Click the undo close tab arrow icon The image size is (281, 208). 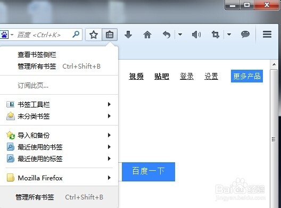[167, 35]
